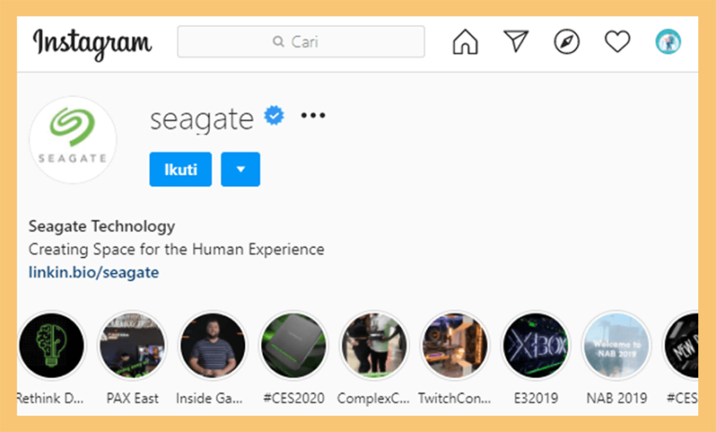Click the Seagate profile picture
Image resolution: width=716 pixels, height=432 pixels.
[x=73, y=140]
